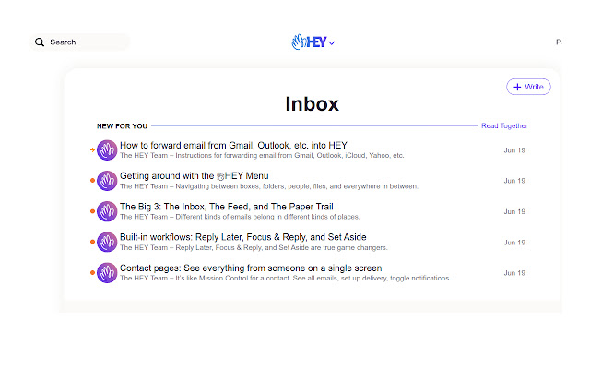Open email 'The Big 3: The Inbox, The Feed'
Screen dimensions: 590x369
click(227, 207)
